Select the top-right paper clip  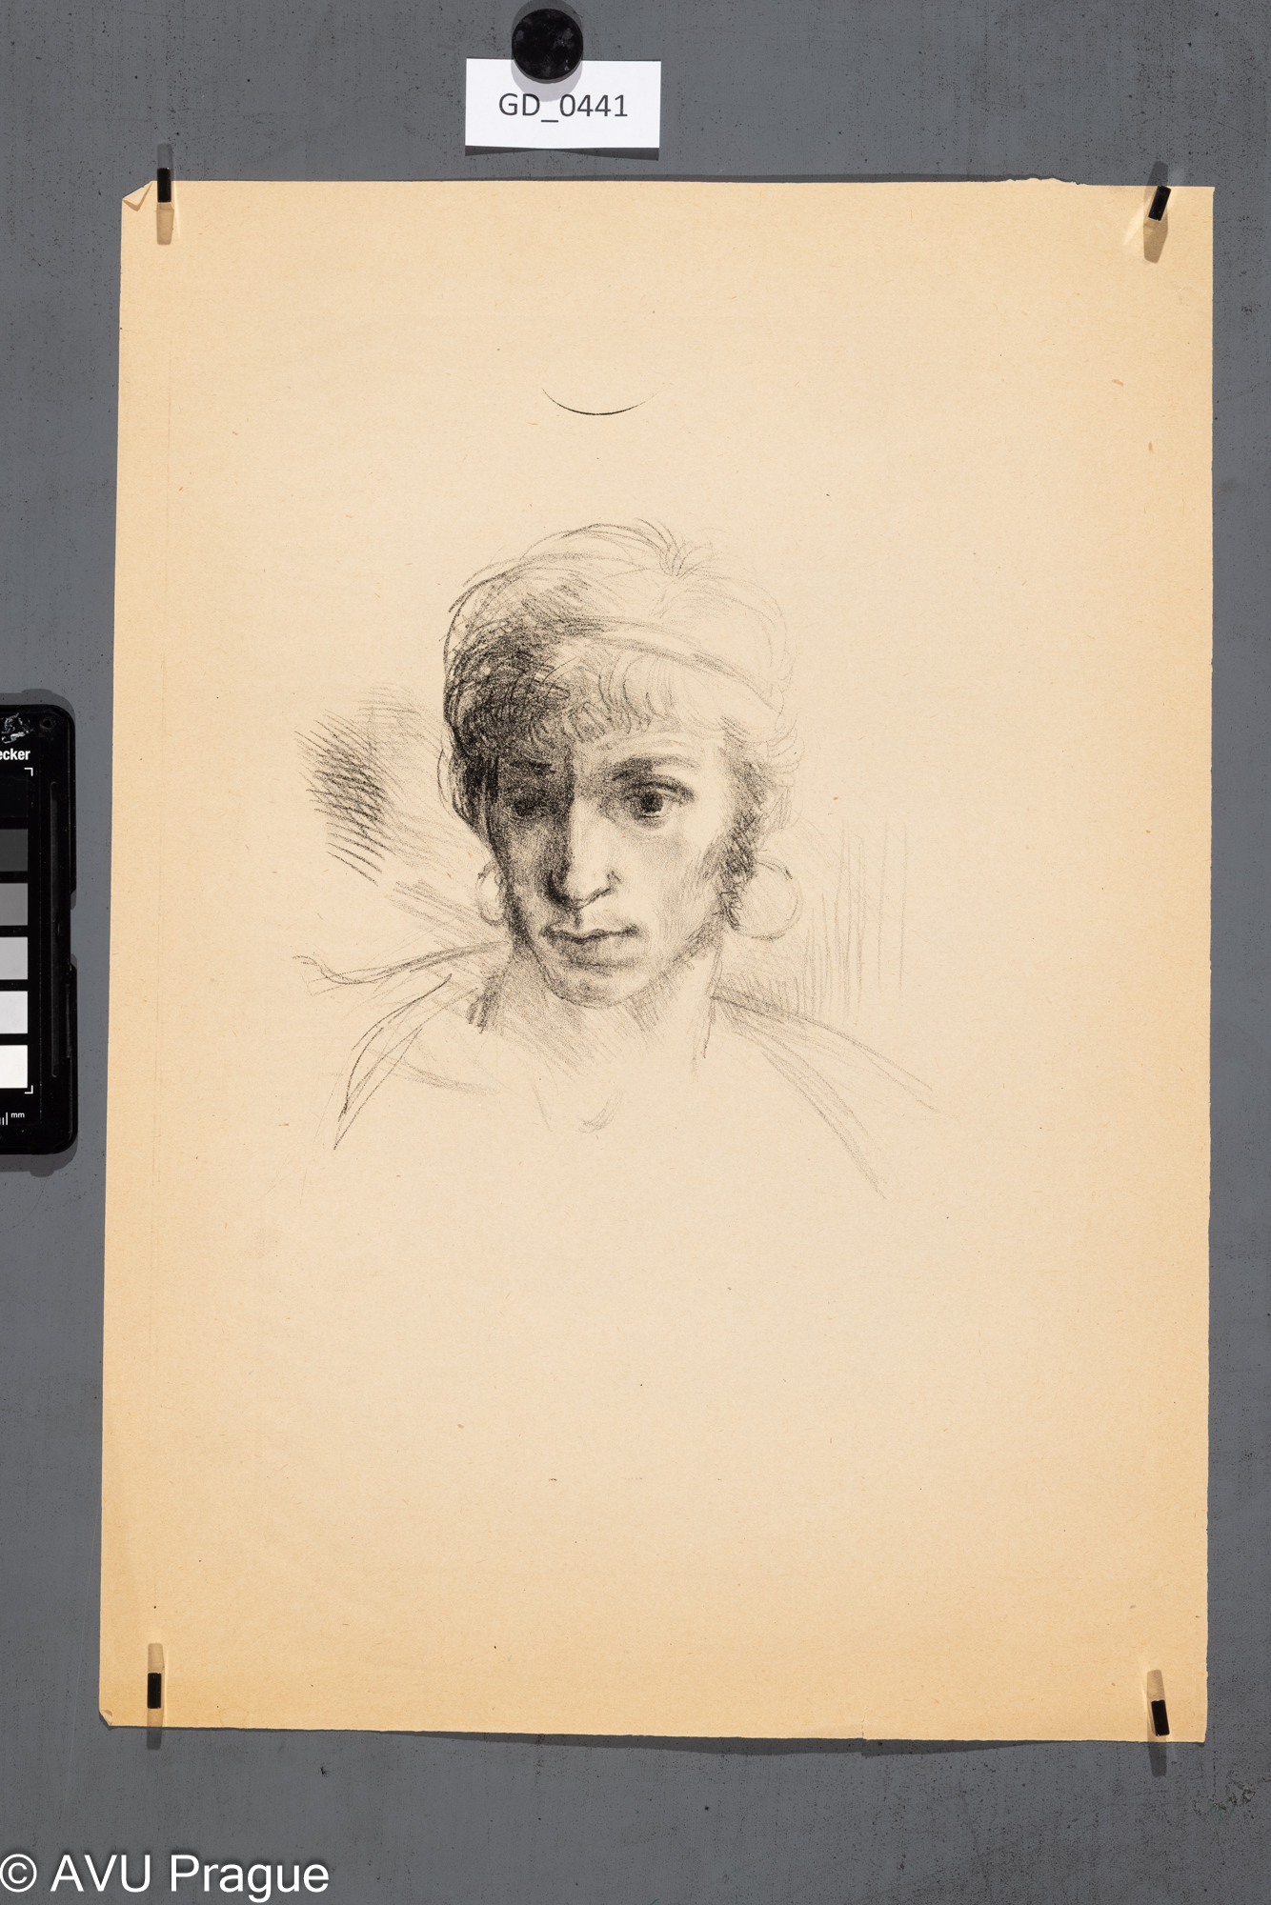click(x=1159, y=206)
